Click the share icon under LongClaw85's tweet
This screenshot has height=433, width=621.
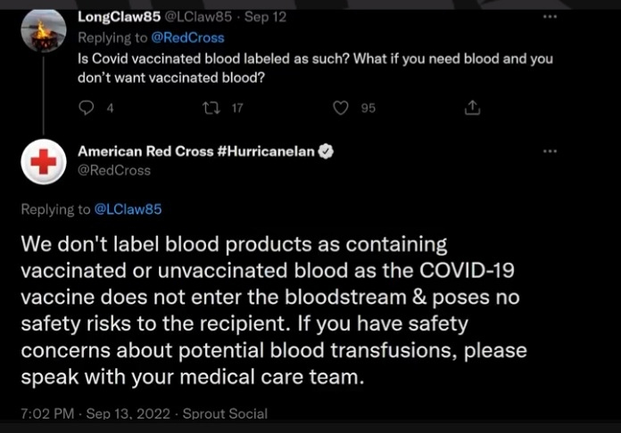click(x=473, y=108)
